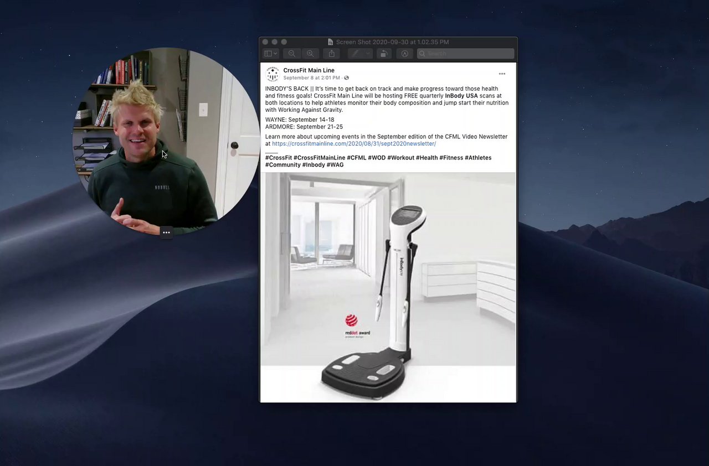Rotate the image using the rotate button
The height and width of the screenshot is (466, 709).
pos(383,54)
